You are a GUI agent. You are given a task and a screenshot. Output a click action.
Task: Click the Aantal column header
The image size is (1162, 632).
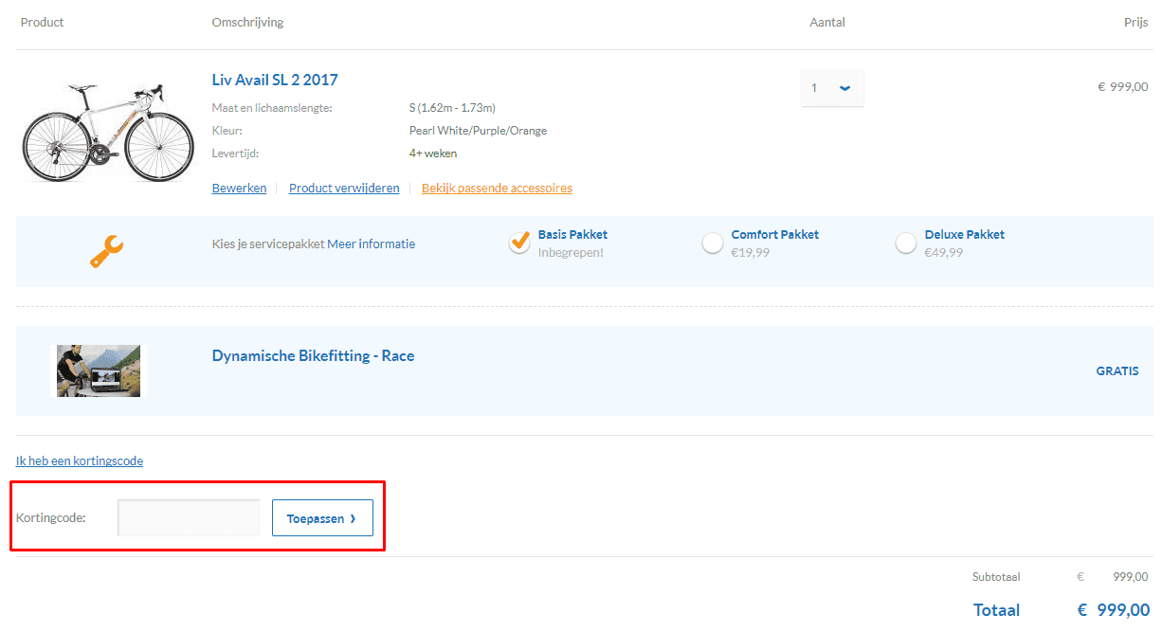827,22
